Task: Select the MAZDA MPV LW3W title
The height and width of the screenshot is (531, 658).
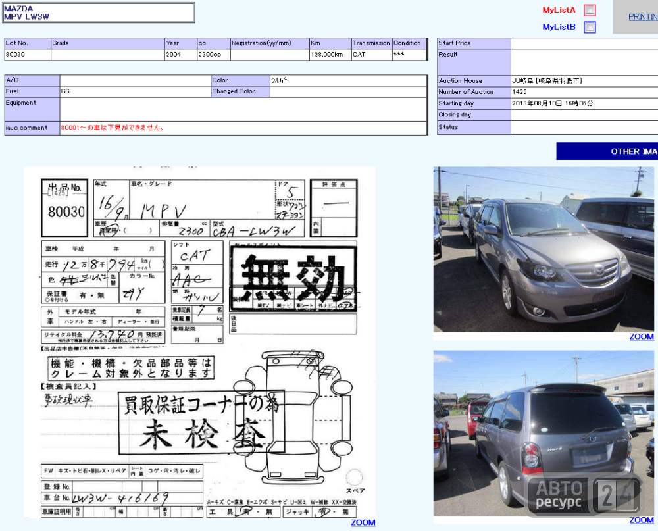Action: [x=99, y=13]
